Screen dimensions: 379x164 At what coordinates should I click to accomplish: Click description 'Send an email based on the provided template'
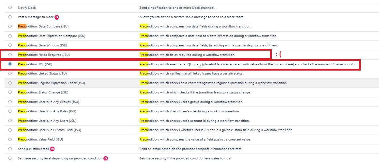(191, 149)
